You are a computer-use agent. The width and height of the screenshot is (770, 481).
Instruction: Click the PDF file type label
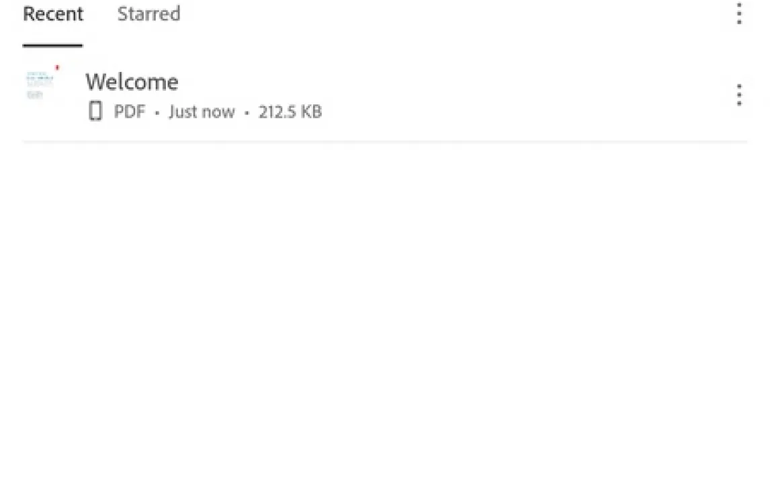tap(130, 112)
